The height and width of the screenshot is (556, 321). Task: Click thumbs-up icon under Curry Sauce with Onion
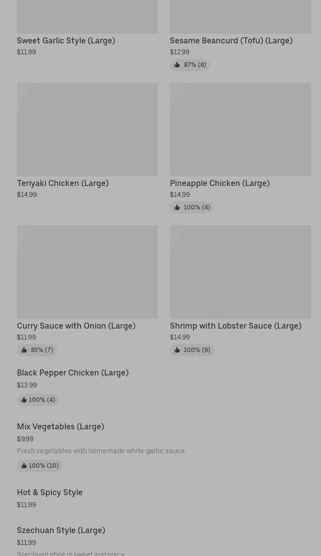24,350
